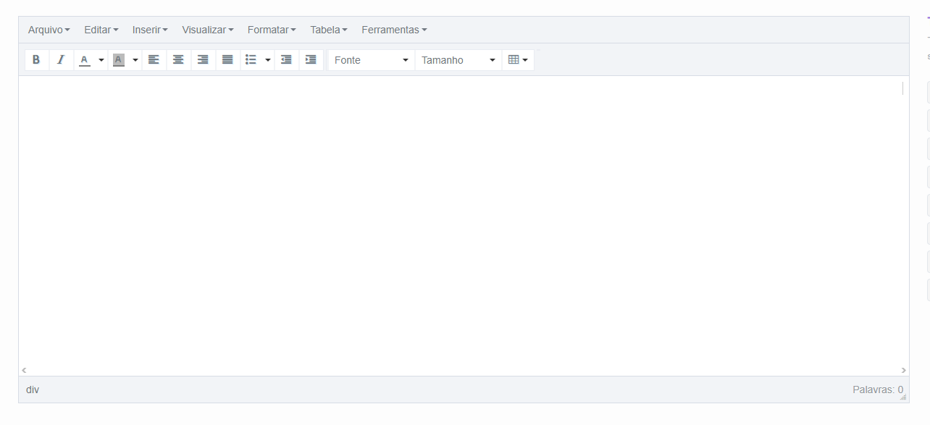Open the Arquivo menu
This screenshot has width=930, height=425.
point(49,30)
